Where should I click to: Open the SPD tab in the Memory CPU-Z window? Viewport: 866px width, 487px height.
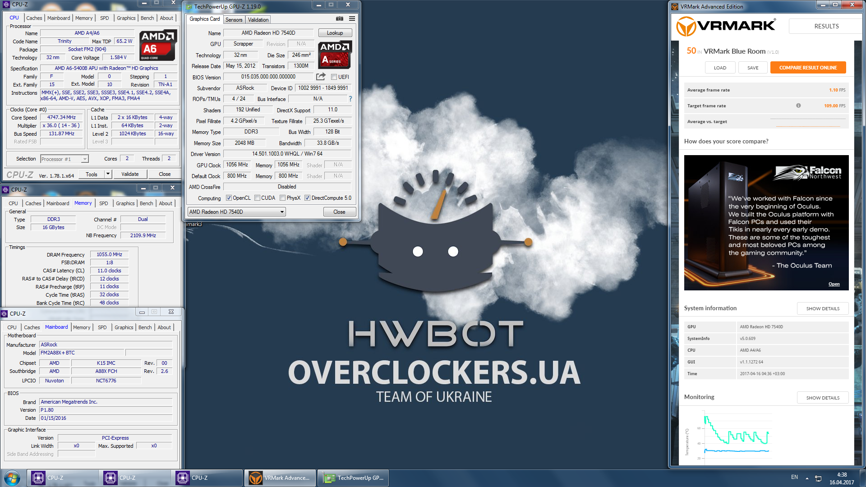click(104, 203)
